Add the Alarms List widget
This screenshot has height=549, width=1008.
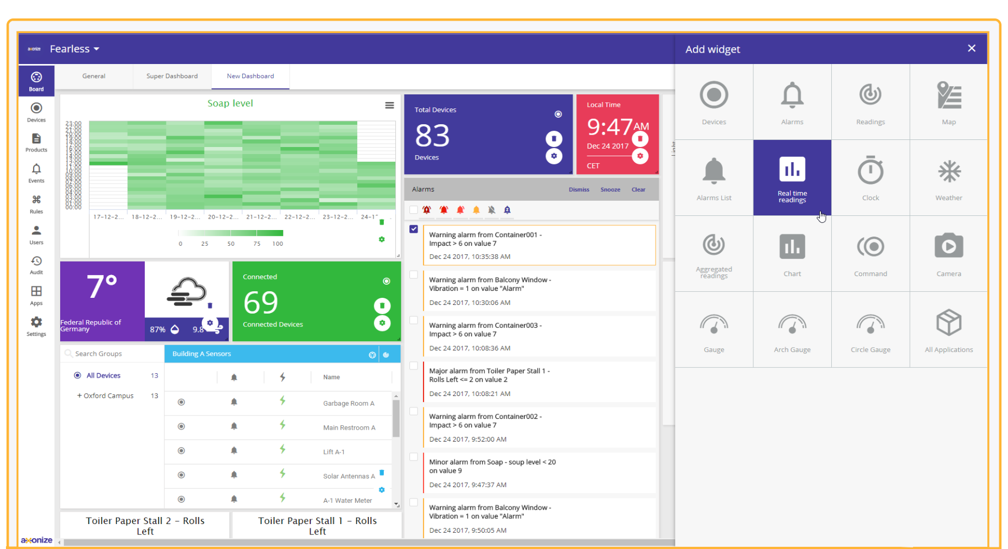click(x=714, y=178)
